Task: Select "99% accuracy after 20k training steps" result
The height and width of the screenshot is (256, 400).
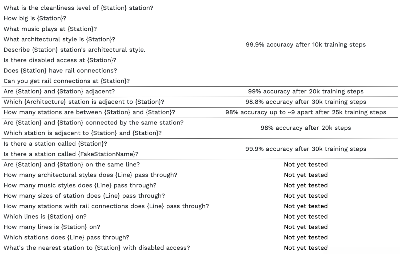Action: (x=306, y=91)
